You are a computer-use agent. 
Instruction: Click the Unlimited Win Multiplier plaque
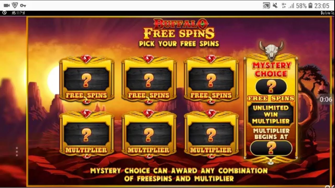(271, 115)
